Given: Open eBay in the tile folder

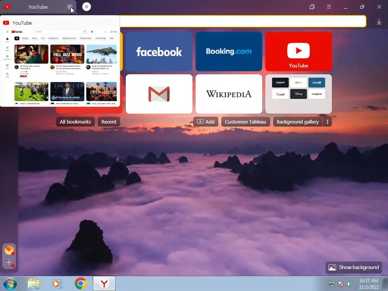Looking at the screenshot, I should (299, 83).
